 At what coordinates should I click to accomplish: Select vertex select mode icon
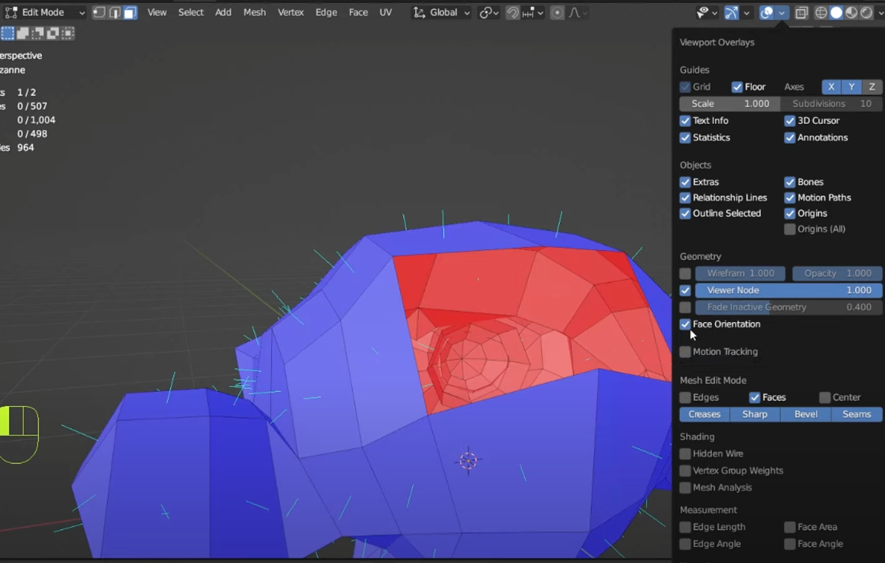(x=100, y=12)
